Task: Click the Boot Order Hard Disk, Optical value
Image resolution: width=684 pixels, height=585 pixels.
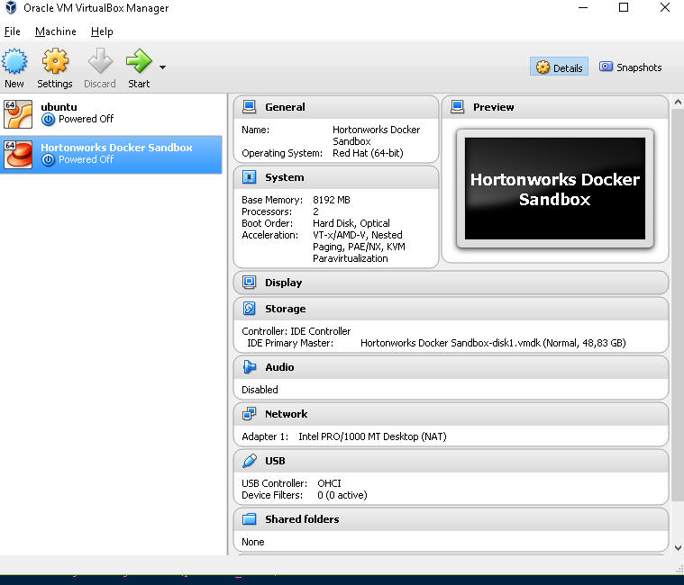Action: pyautogui.click(x=351, y=223)
